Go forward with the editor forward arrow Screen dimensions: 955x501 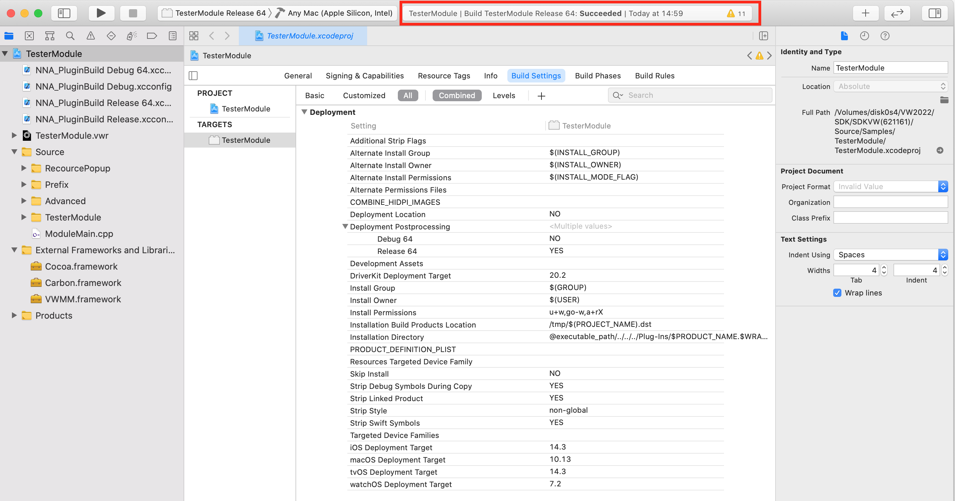[x=227, y=36]
